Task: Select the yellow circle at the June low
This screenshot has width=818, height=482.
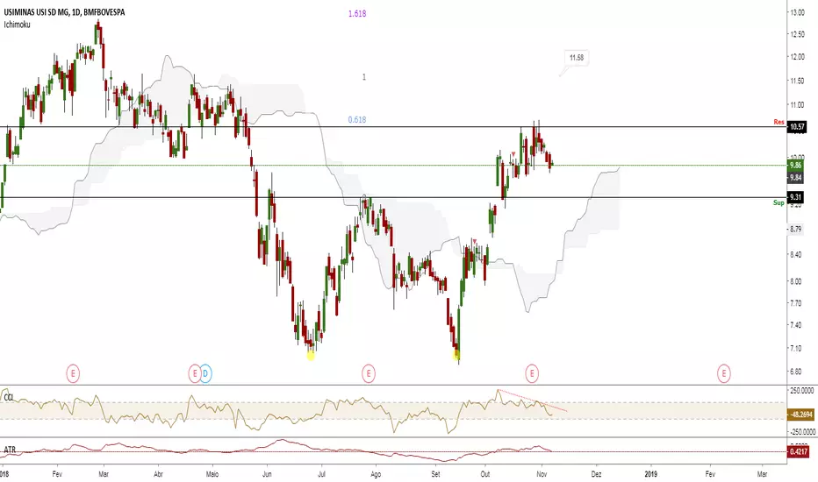Action: coord(311,356)
